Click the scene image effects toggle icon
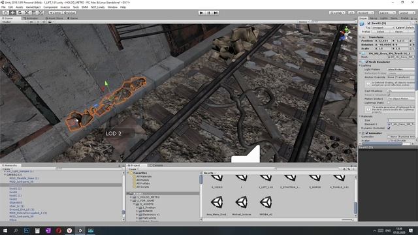Screen dimensions: 418x235 coord(50,22)
